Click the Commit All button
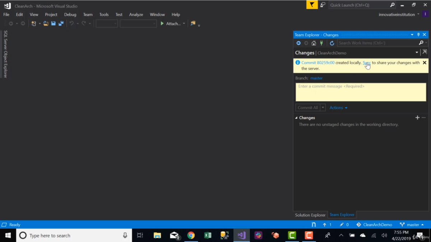Image resolution: width=431 pixels, height=242 pixels. (x=308, y=108)
